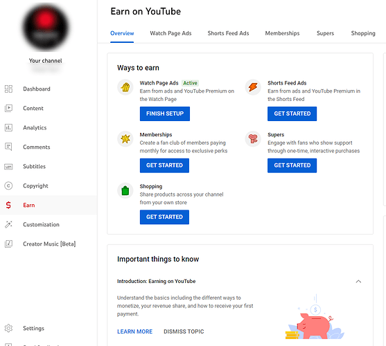Open Subtitles from the sidebar
Image resolution: width=386 pixels, height=346 pixels.
(34, 166)
